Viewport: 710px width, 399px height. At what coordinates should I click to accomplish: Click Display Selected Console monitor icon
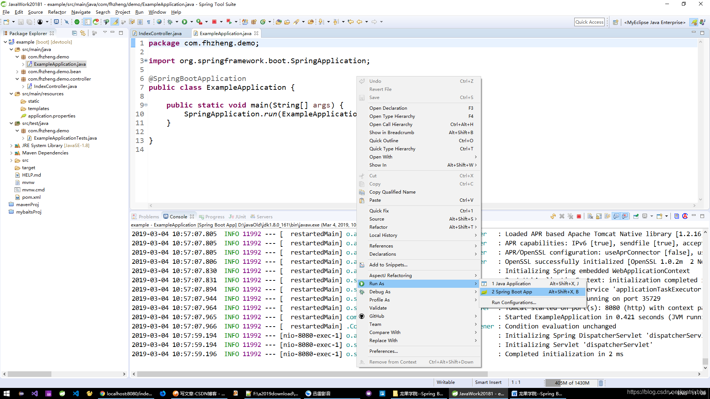coord(645,216)
